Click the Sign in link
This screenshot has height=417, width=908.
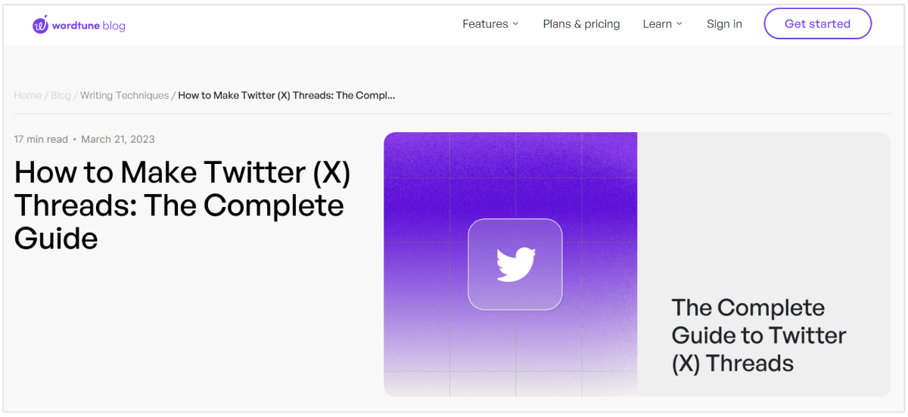[x=724, y=24]
